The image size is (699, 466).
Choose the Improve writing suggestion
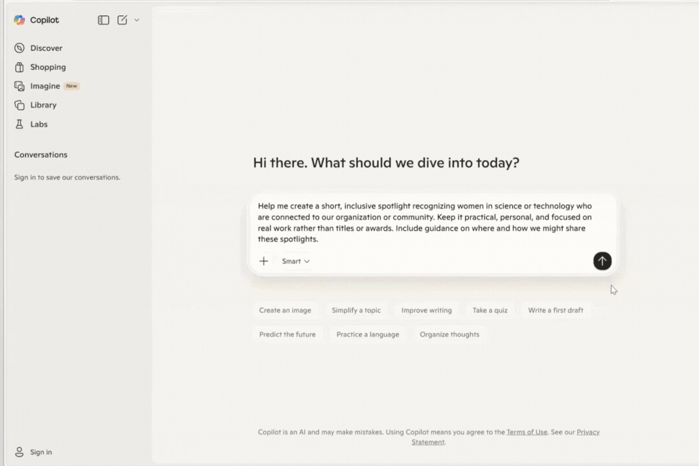click(x=427, y=311)
